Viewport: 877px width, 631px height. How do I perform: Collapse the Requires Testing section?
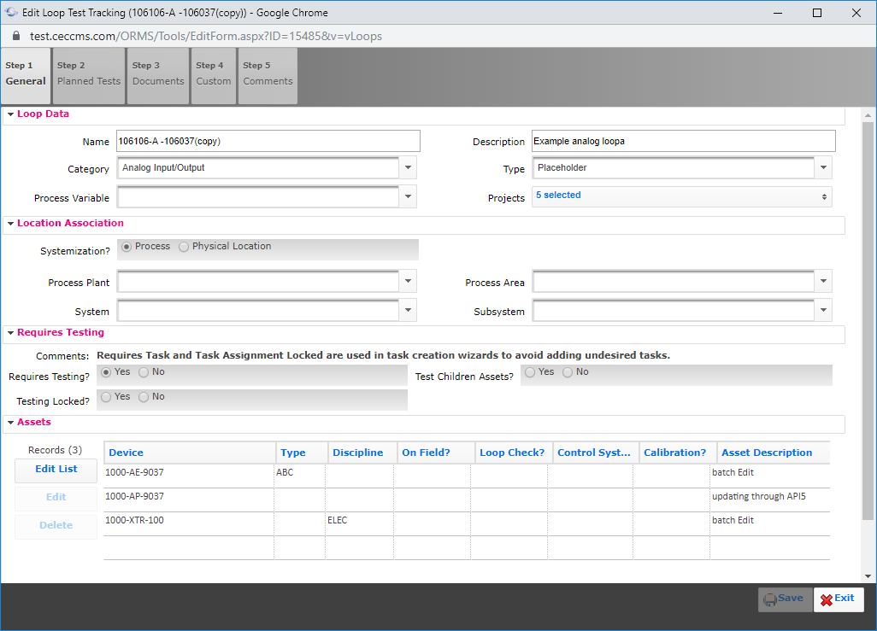point(10,333)
